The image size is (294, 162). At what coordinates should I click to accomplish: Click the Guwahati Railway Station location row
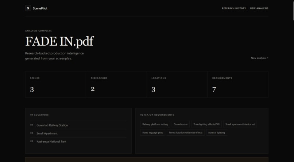tap(78, 125)
